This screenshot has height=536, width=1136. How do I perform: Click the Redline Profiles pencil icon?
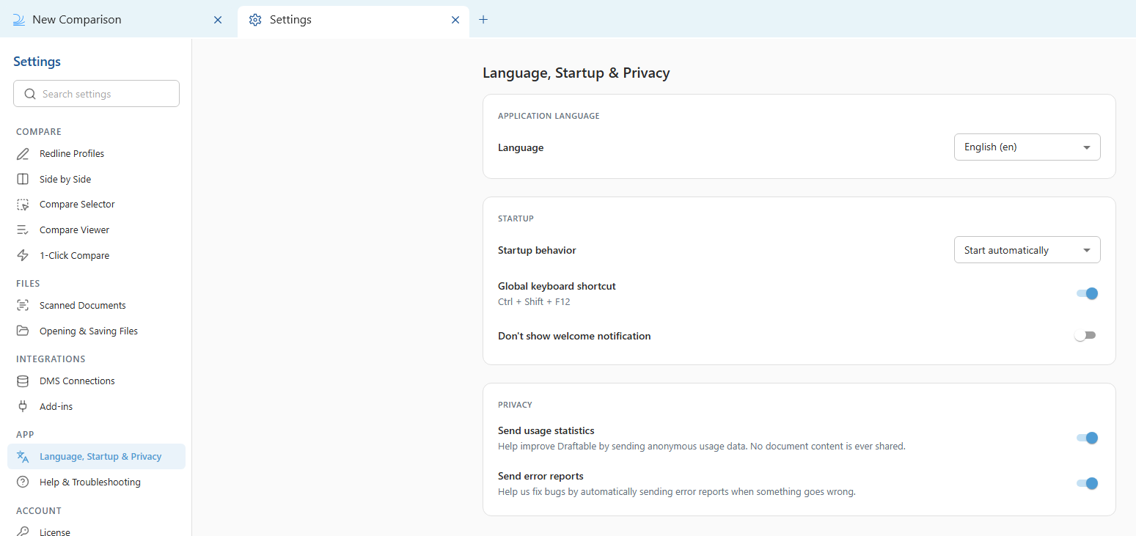click(x=23, y=154)
